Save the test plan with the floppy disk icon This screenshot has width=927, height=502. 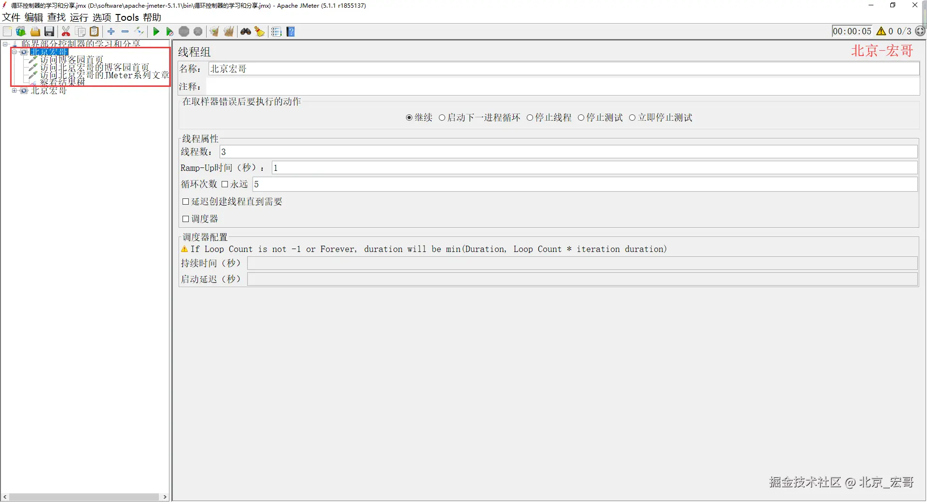(49, 31)
